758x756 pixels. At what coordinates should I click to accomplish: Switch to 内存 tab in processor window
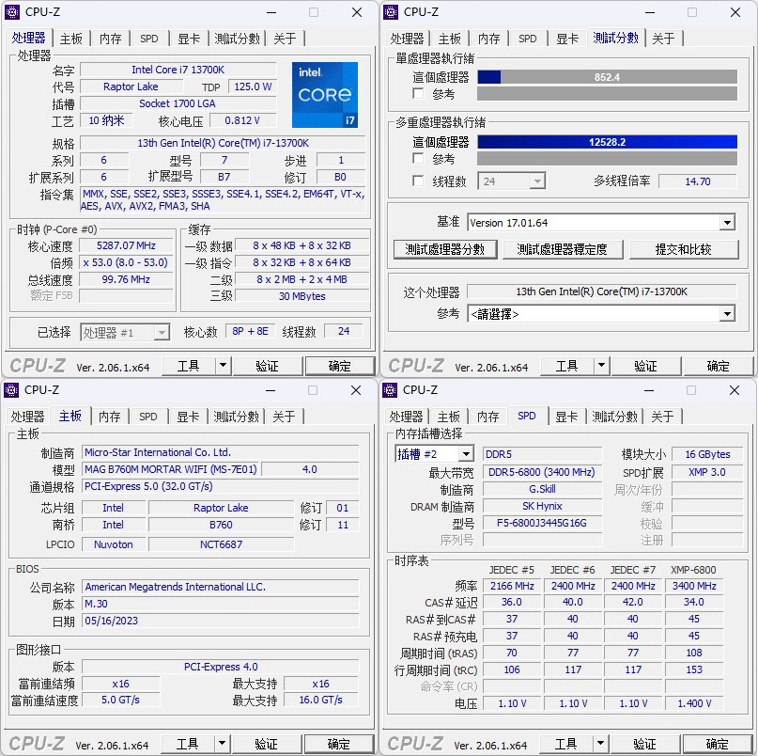pos(110,39)
